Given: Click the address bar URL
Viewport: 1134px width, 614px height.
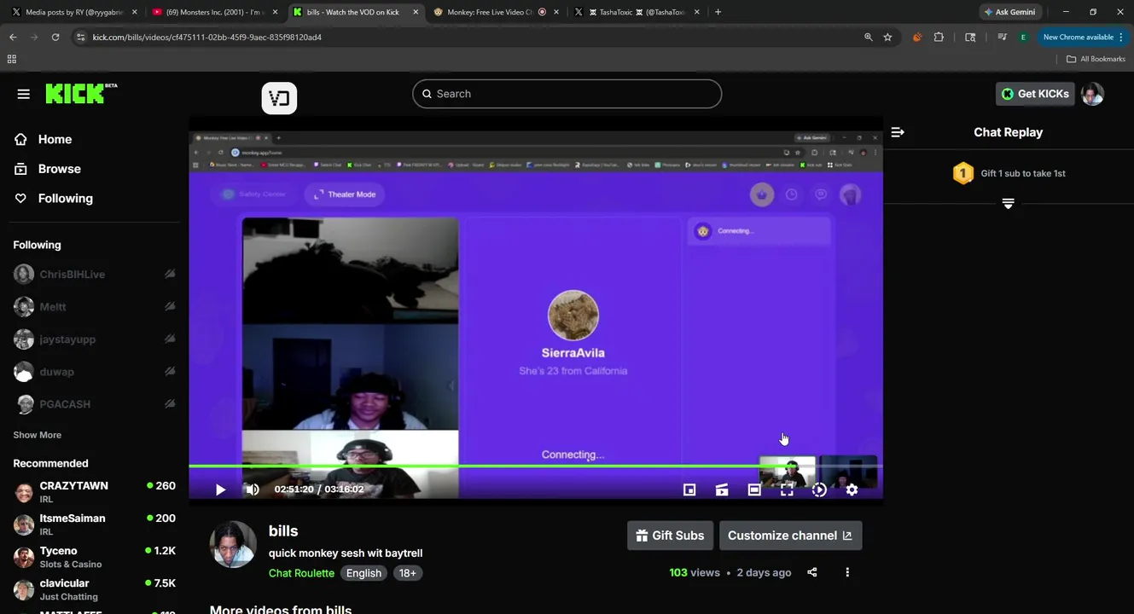Looking at the screenshot, I should (x=206, y=38).
